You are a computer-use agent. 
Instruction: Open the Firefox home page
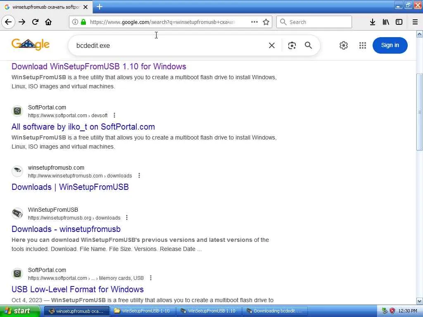[x=48, y=22]
